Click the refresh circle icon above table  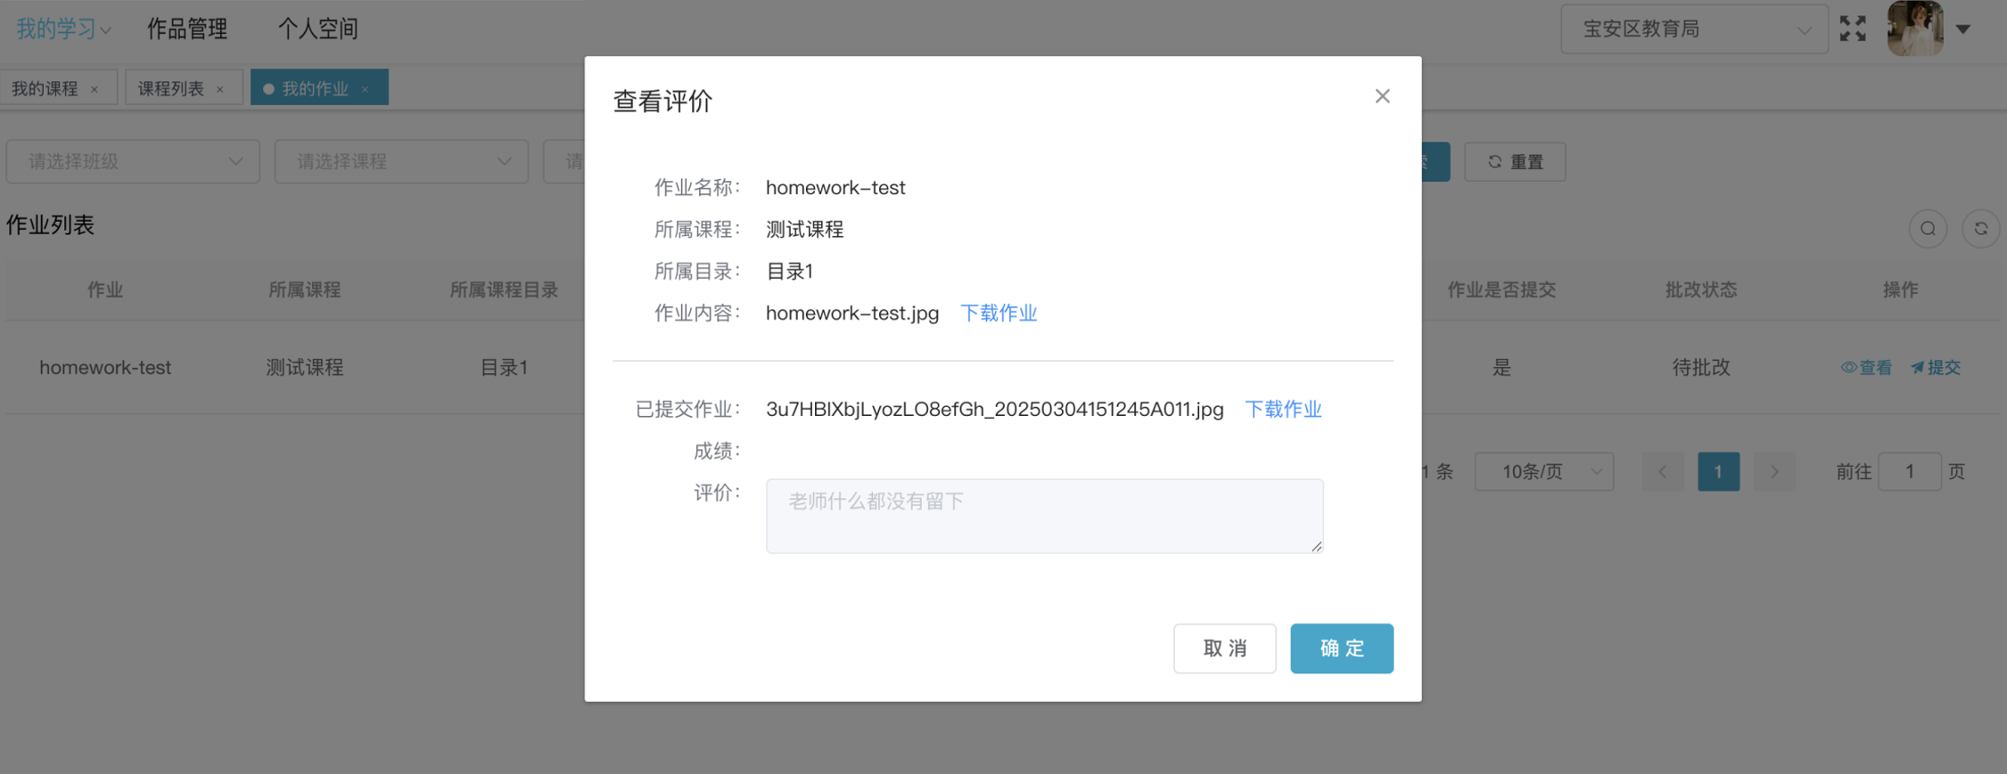coord(1980,229)
